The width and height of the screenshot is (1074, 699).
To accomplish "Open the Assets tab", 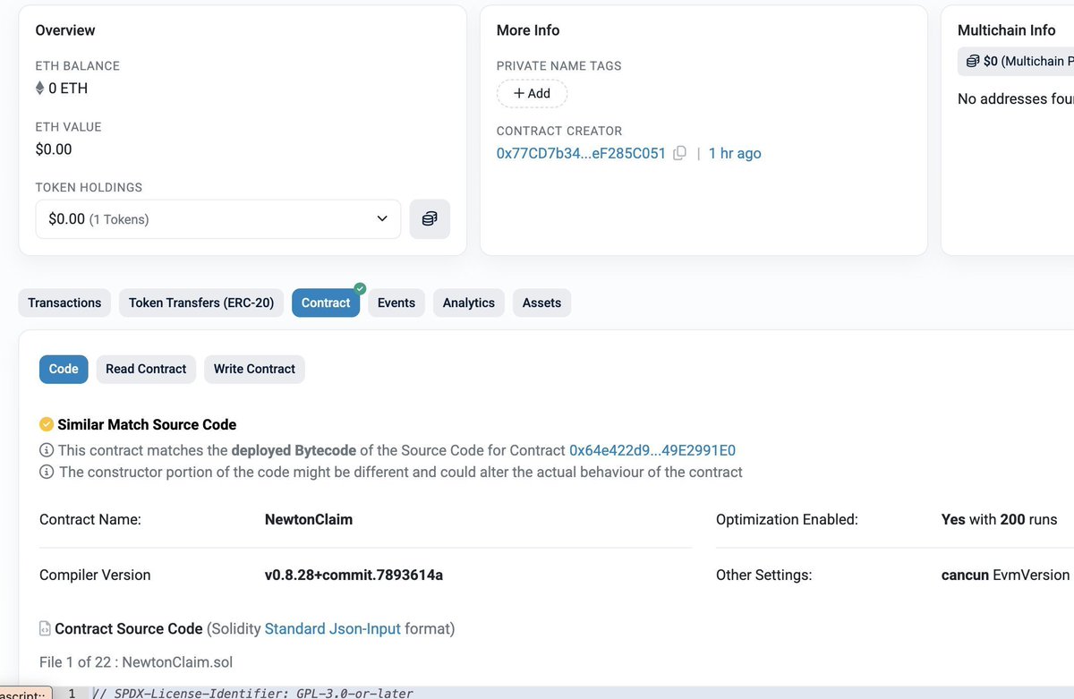I will point(541,303).
